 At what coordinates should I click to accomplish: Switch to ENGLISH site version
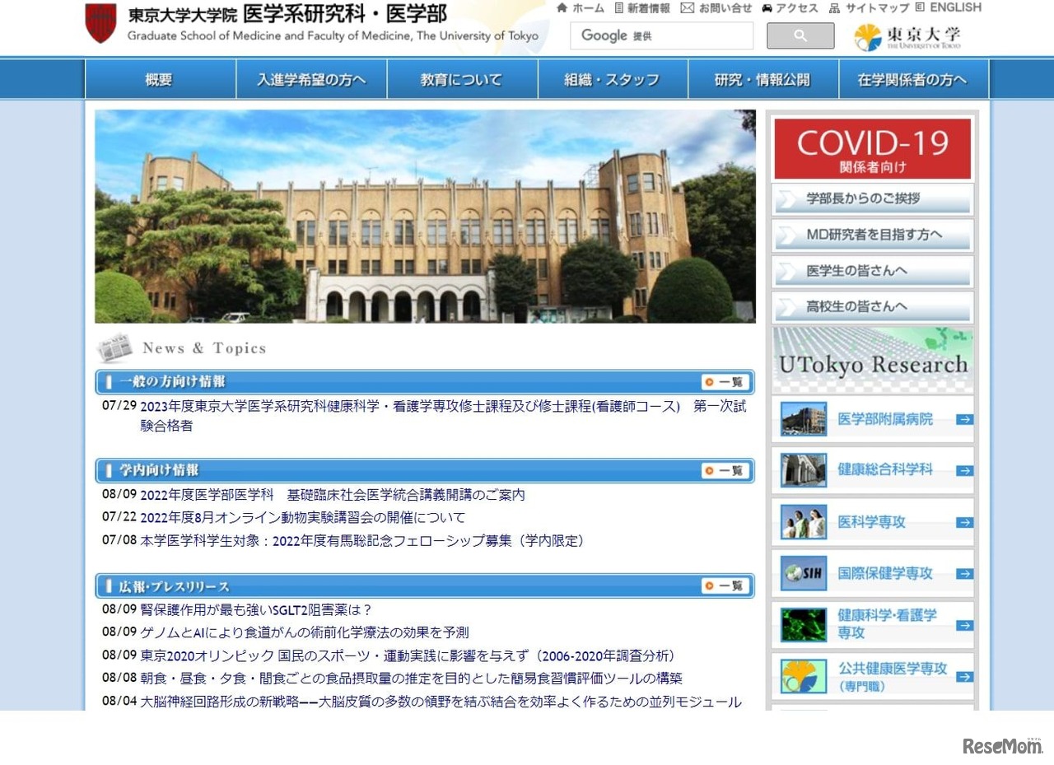tap(955, 7)
